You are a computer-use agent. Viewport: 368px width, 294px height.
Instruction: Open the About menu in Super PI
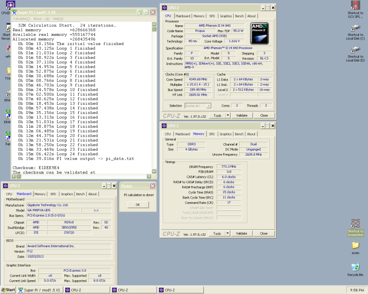pos(41,18)
